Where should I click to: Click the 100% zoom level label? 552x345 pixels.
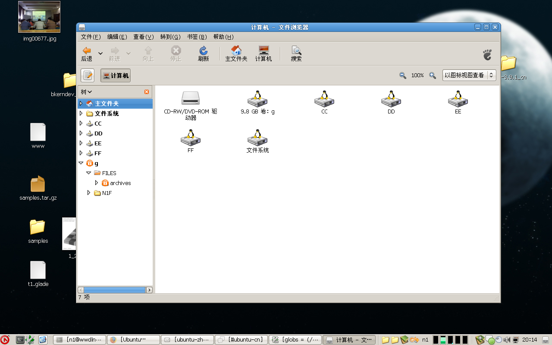coord(417,75)
